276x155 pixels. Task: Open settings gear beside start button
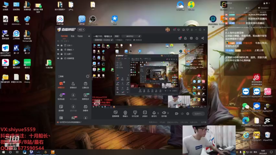(188, 114)
